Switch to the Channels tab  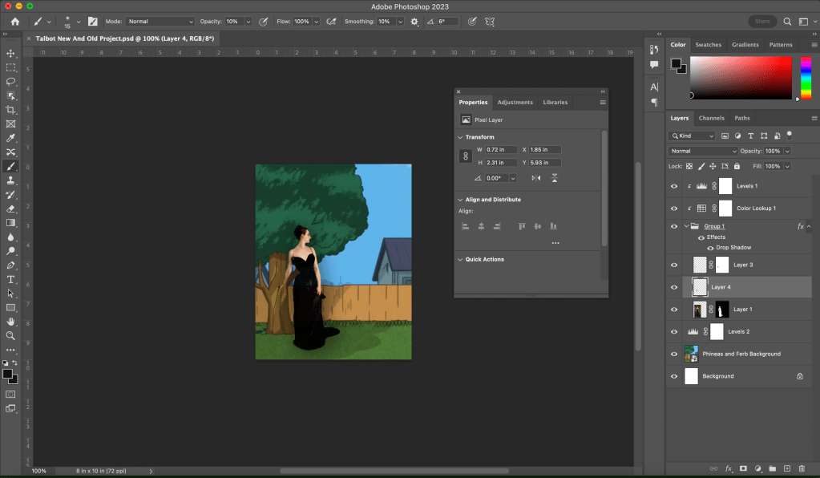point(711,118)
